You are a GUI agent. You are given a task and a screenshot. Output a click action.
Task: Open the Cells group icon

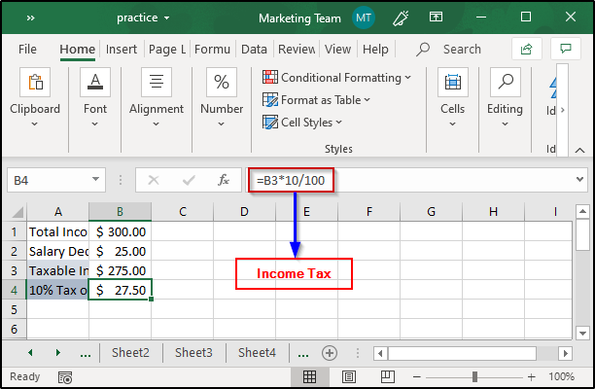tap(453, 82)
